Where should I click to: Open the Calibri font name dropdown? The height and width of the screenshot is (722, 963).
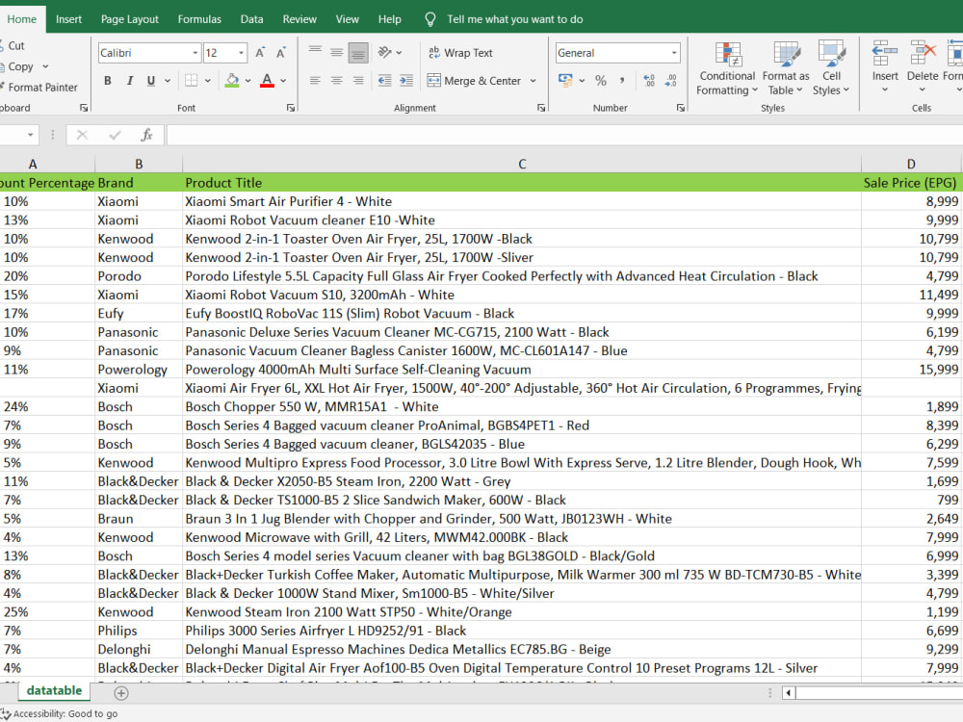click(195, 53)
